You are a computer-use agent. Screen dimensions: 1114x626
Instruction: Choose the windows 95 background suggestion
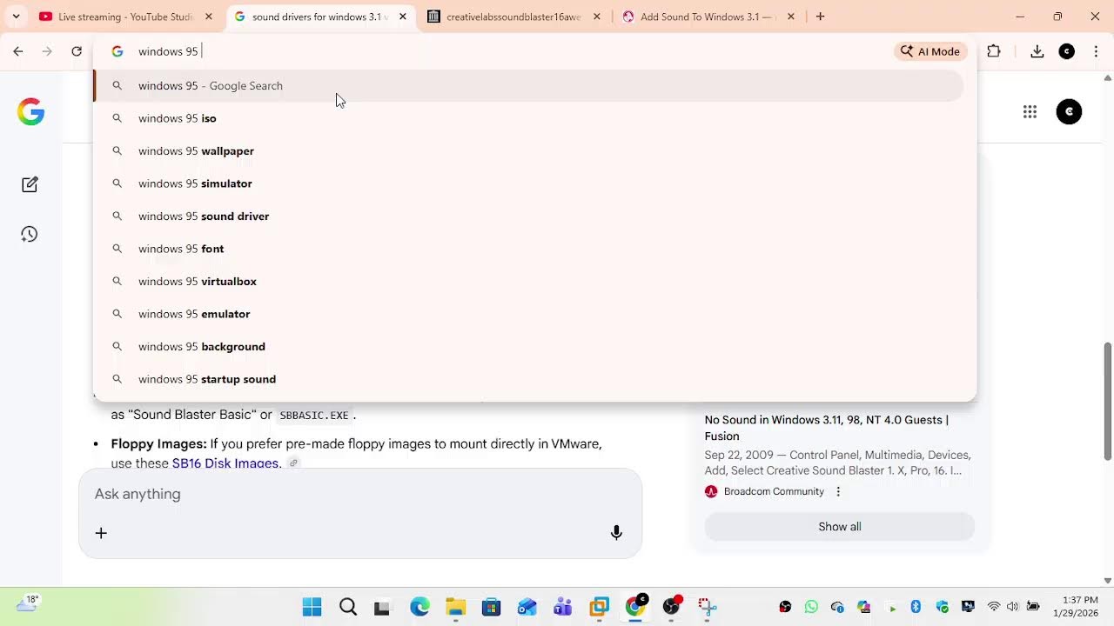pyautogui.click(x=528, y=347)
